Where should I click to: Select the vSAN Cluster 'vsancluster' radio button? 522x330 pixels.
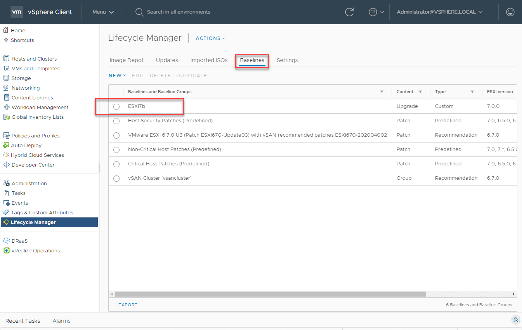pyautogui.click(x=116, y=179)
